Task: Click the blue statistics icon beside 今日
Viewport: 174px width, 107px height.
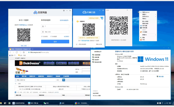Action: click(15, 92)
